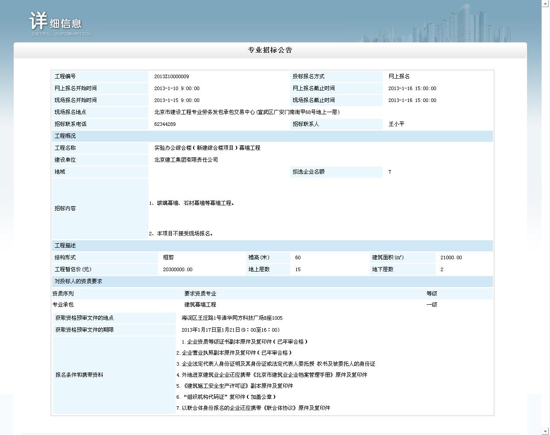
Task: Click the project number 2013Z10000009
Action: coord(171,77)
